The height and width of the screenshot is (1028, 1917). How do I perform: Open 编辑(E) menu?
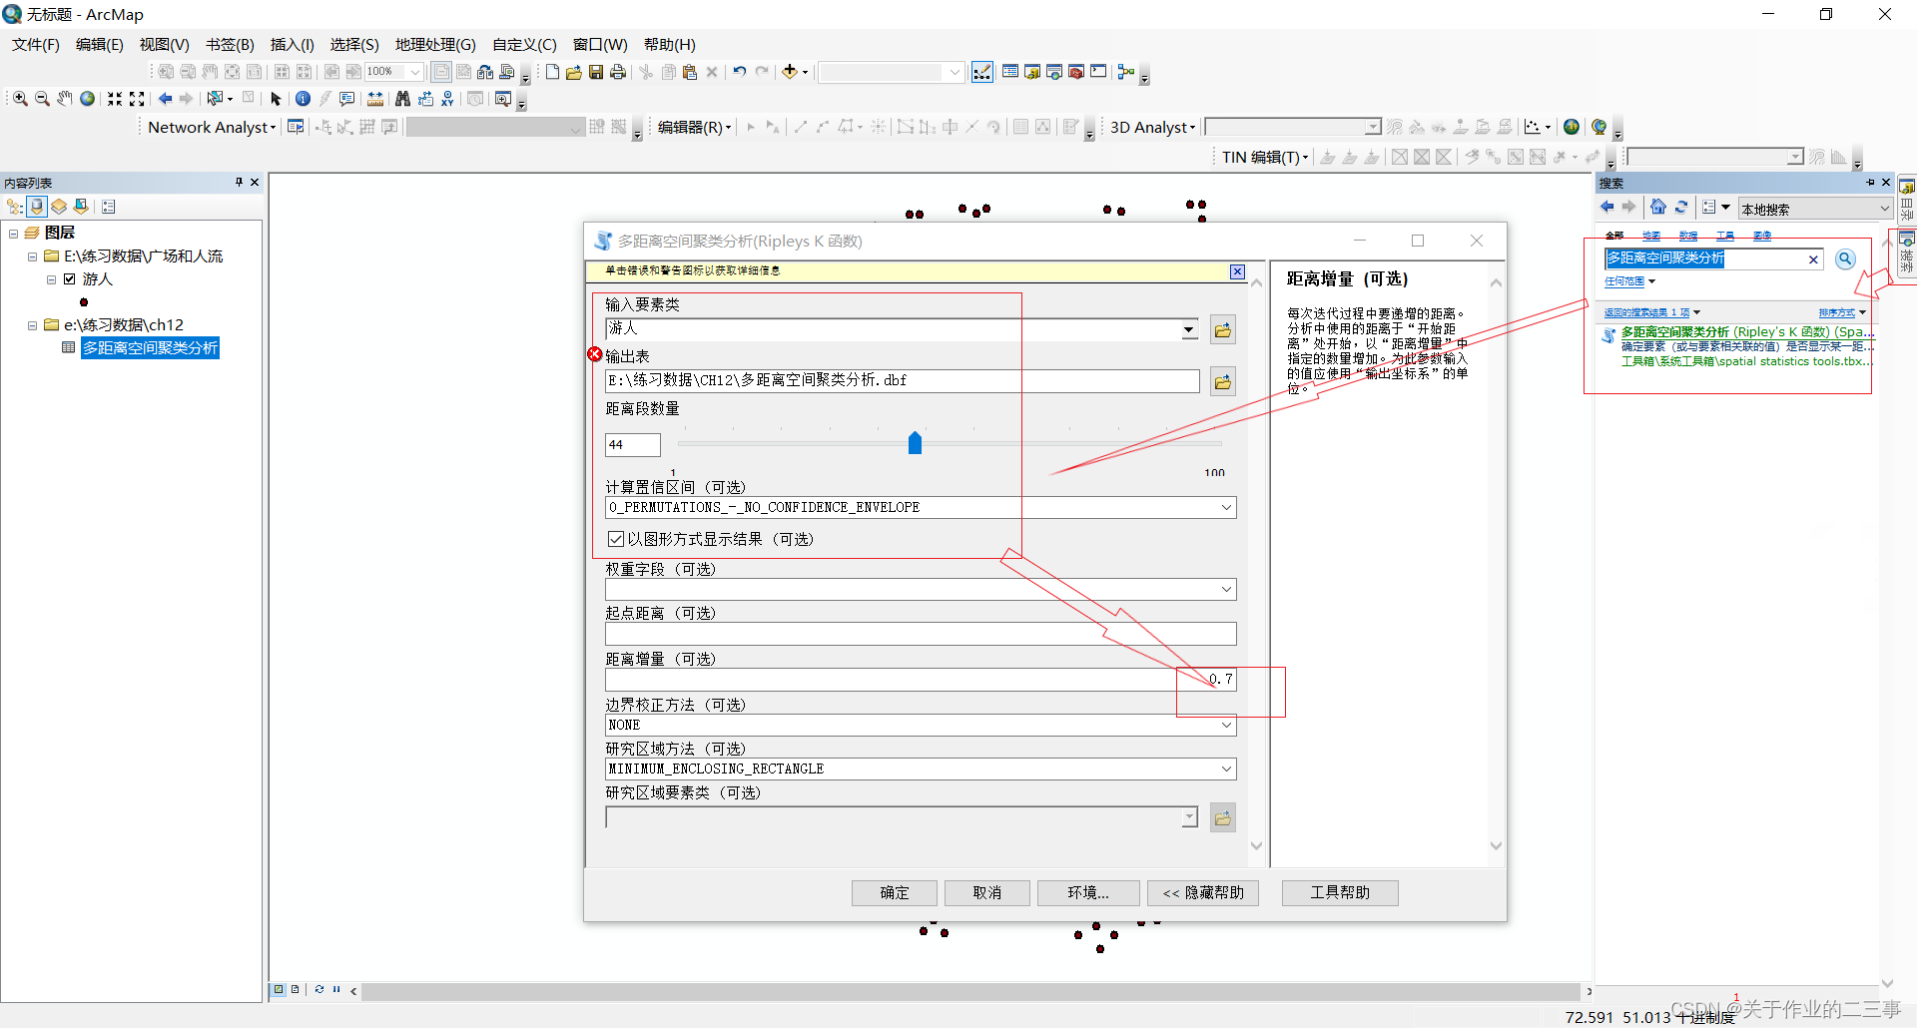[x=100, y=45]
